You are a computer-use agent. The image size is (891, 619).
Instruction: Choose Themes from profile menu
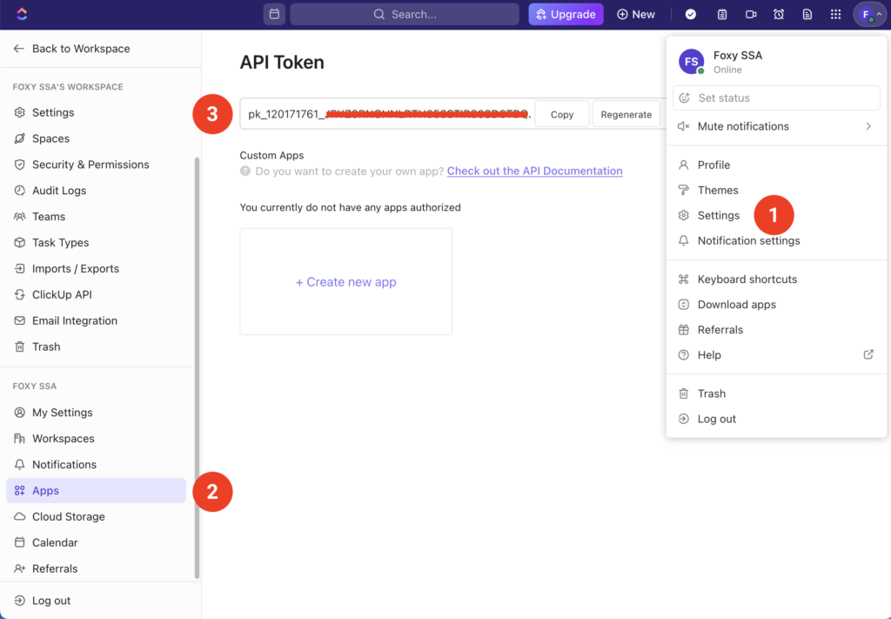click(717, 190)
